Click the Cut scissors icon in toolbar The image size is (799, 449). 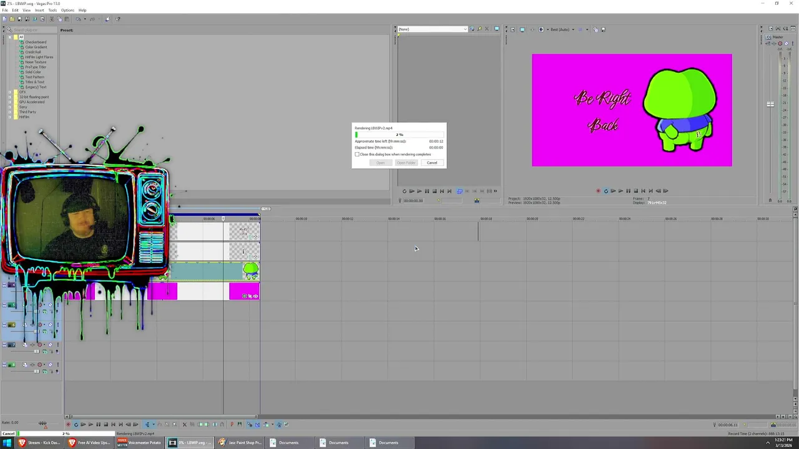coord(52,19)
